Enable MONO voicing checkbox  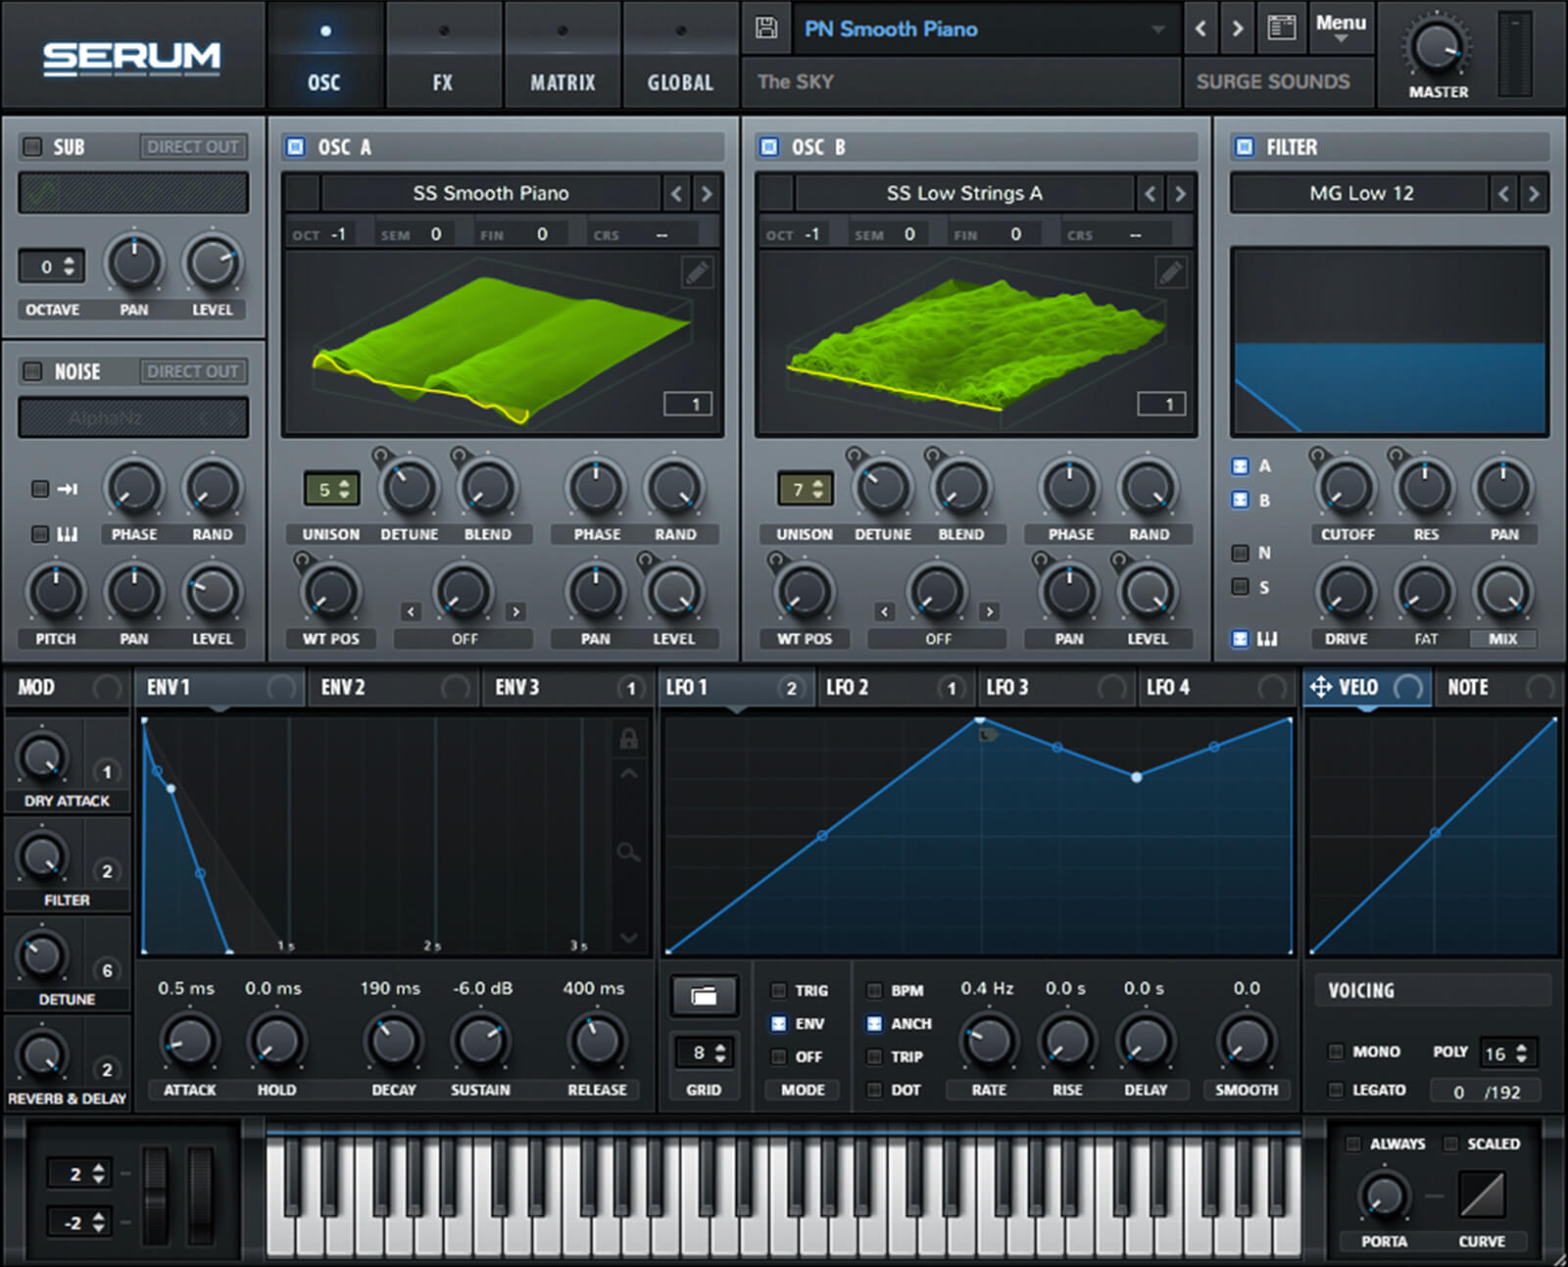(1335, 1051)
